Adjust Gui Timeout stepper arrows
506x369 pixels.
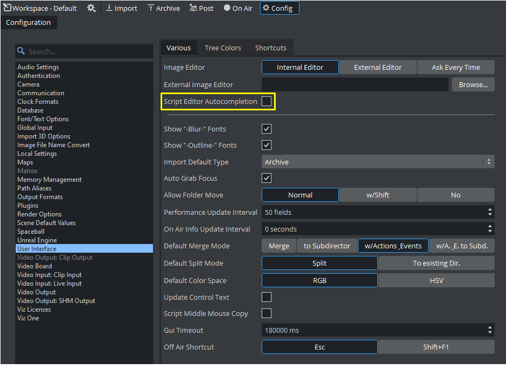490,330
